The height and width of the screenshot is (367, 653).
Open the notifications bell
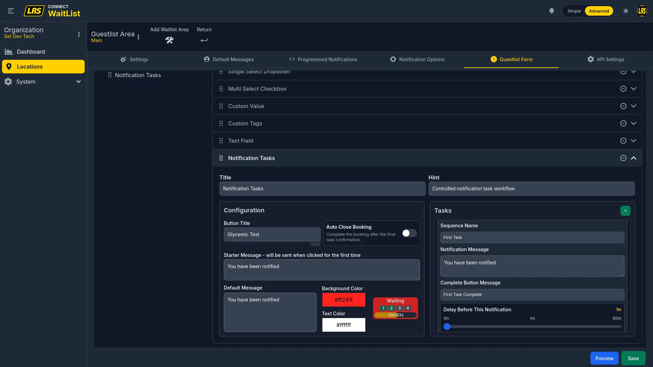coord(552,11)
